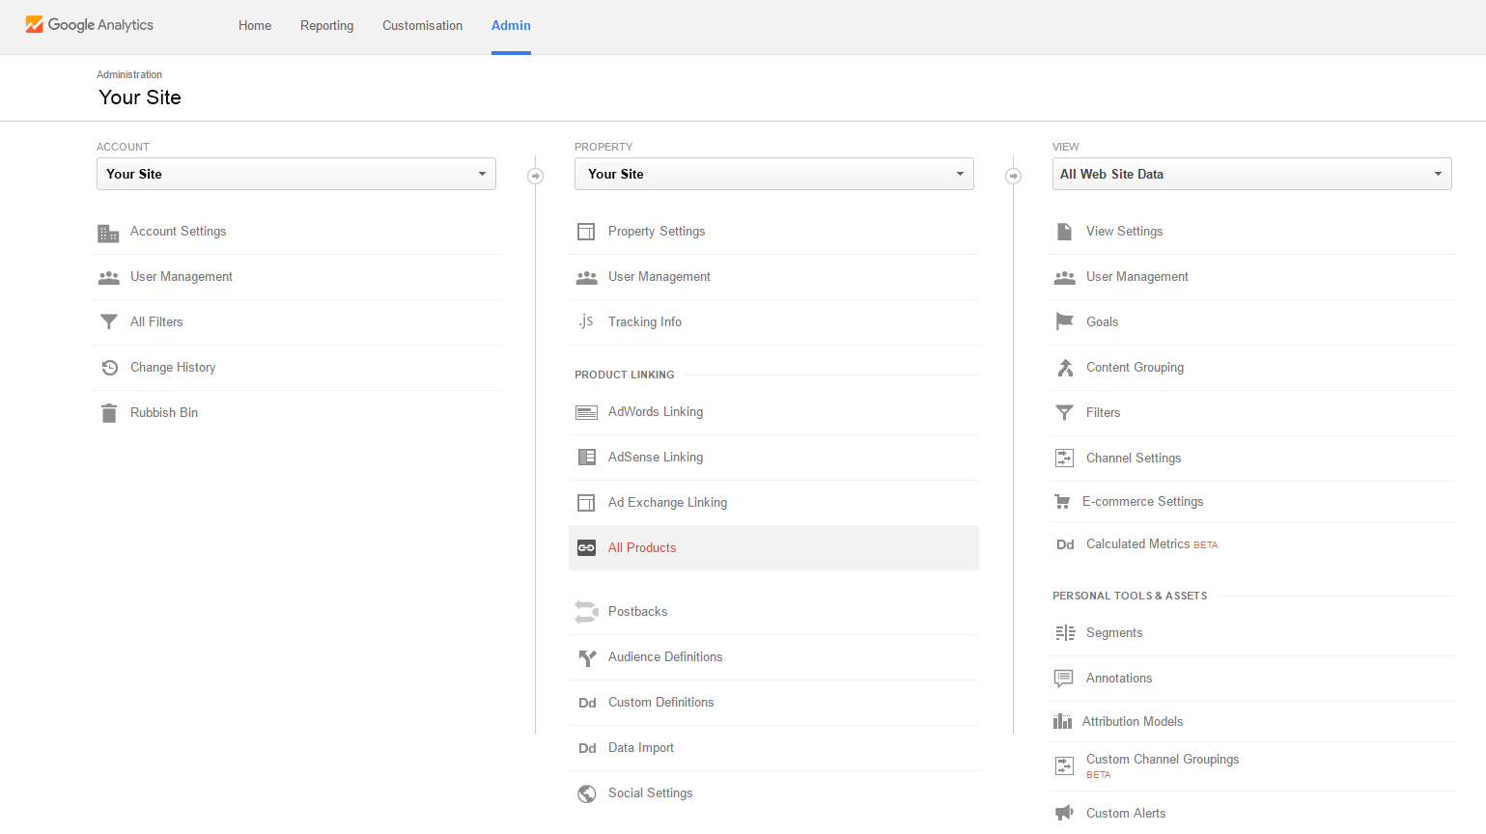Switch to the Reporting tab
The height and width of the screenshot is (834, 1486).
pos(326,26)
